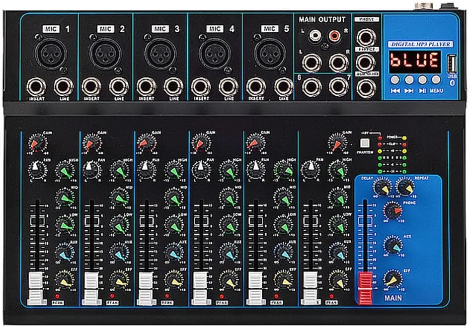Click the MIC 3 XLR input socket
Screen dimensions: 469x327
point(159,52)
